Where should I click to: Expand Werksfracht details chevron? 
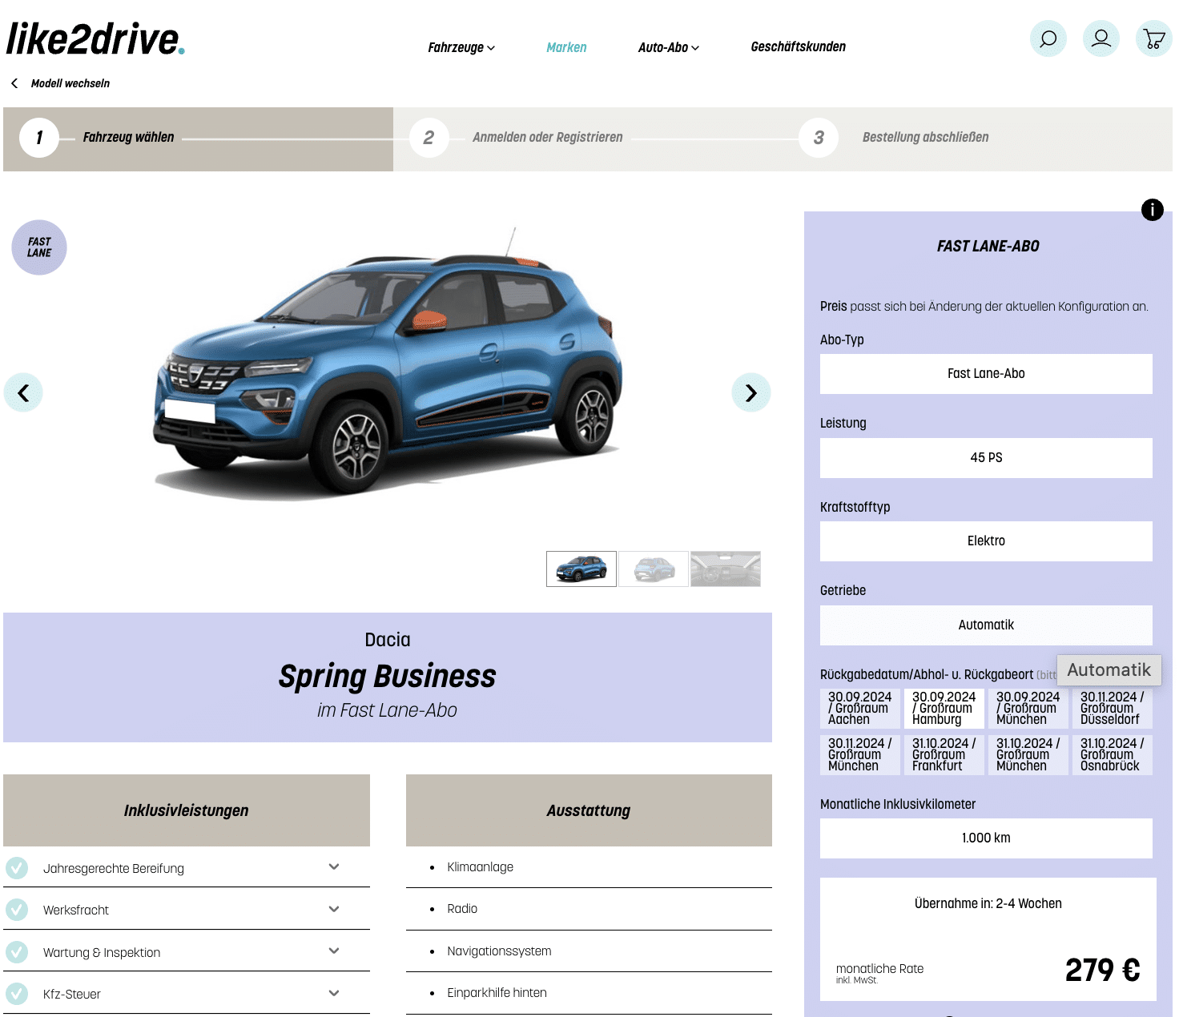334,909
